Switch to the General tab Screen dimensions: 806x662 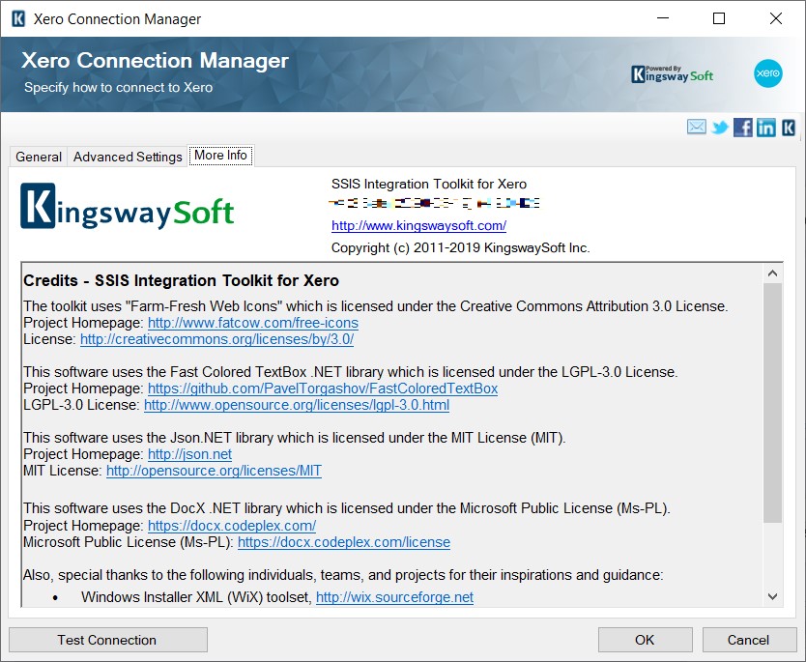[x=39, y=157]
